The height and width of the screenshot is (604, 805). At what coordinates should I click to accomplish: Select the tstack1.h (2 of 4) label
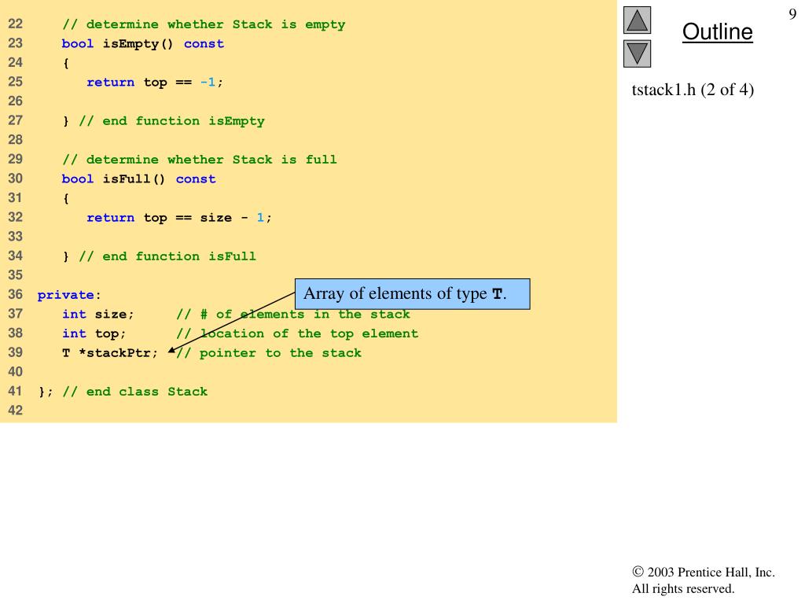pyautogui.click(x=693, y=90)
